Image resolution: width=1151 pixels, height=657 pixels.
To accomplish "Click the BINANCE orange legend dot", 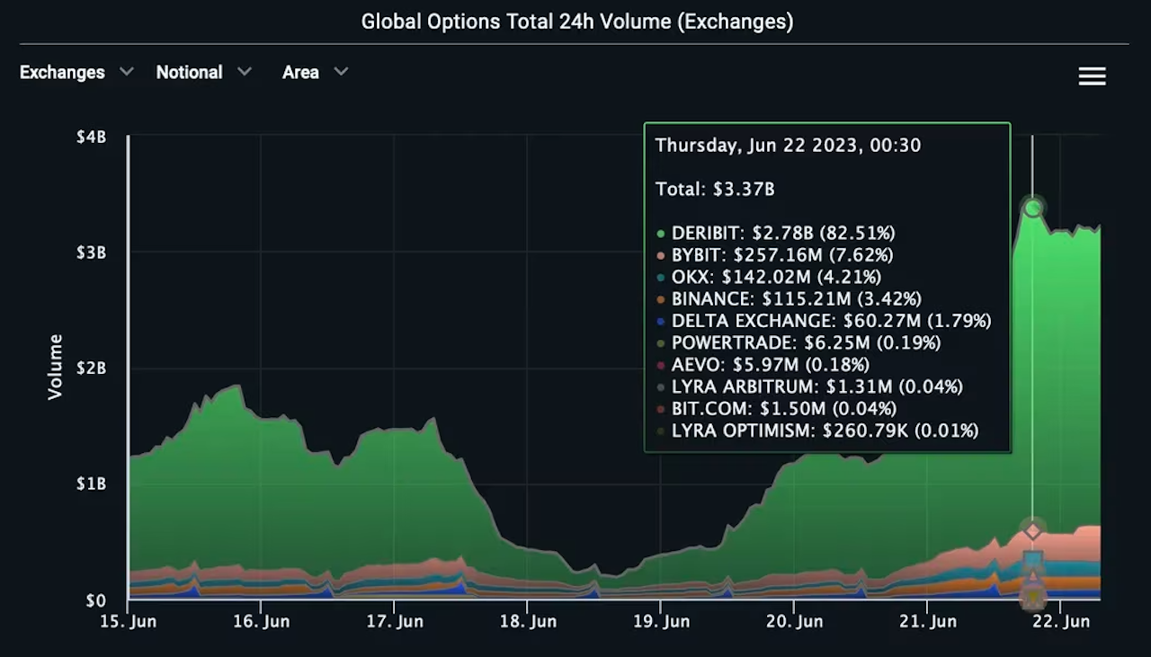I will [659, 298].
